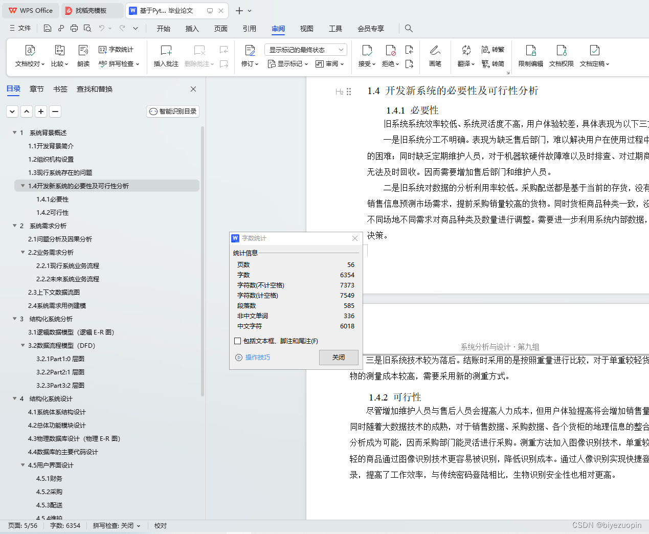Open the 文件 menu
Screen dimensions: 649x534
pos(20,28)
